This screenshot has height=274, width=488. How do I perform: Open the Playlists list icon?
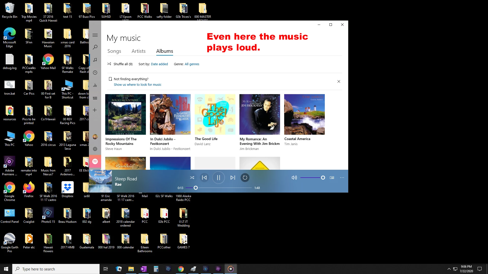pos(95,98)
